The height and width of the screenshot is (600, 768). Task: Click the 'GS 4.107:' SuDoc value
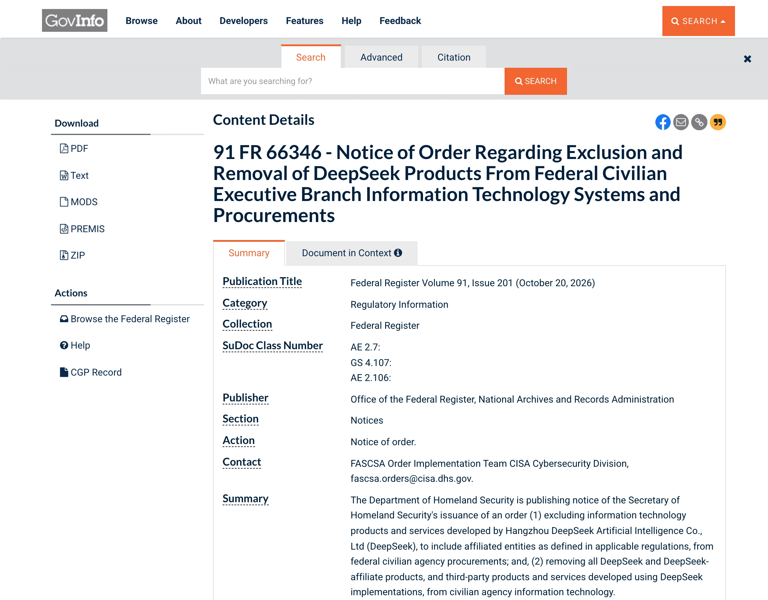pyautogui.click(x=370, y=363)
